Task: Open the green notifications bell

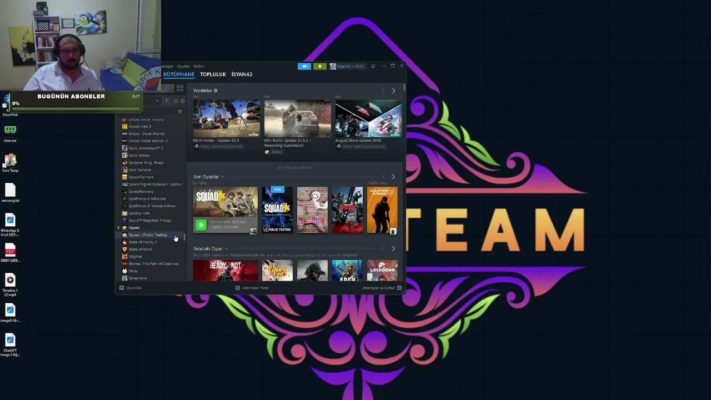Action: pyautogui.click(x=319, y=66)
